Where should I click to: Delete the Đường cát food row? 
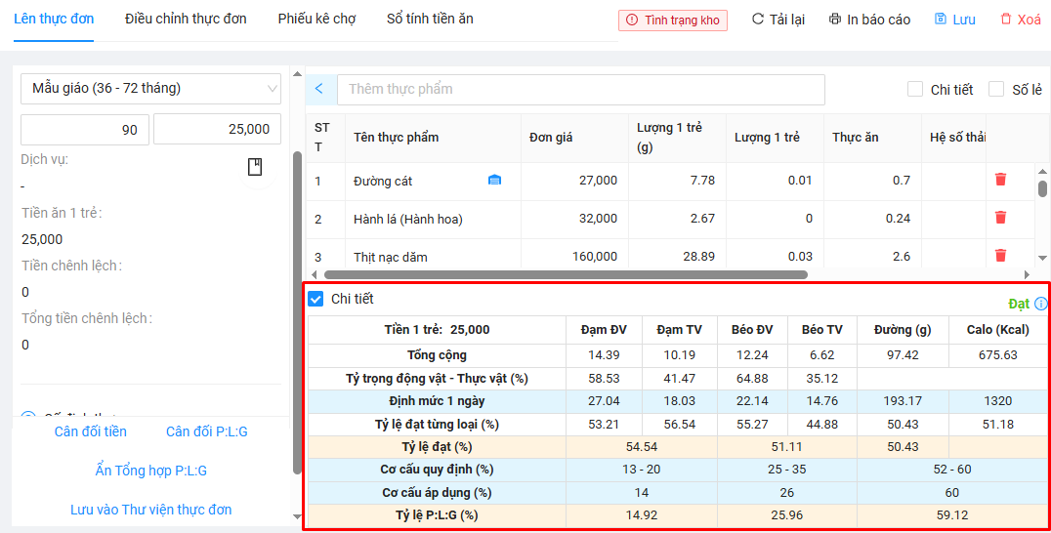1000,180
